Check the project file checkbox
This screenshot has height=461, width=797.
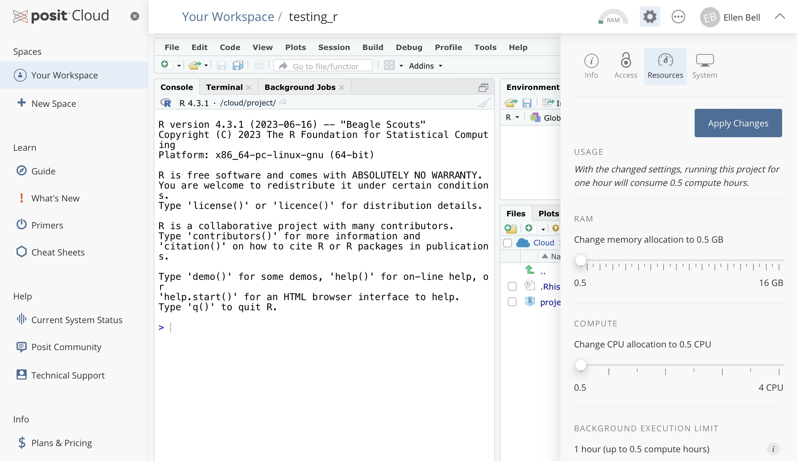[x=512, y=302]
